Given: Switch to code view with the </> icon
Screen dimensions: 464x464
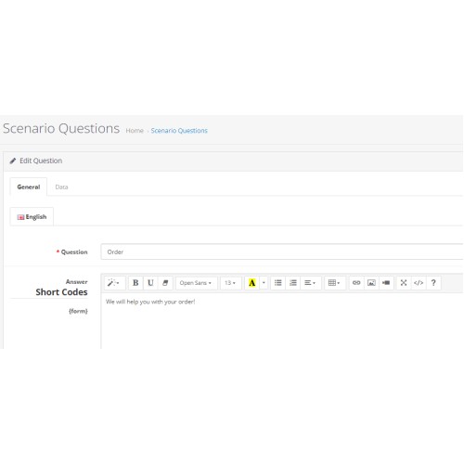Looking at the screenshot, I should click(419, 283).
